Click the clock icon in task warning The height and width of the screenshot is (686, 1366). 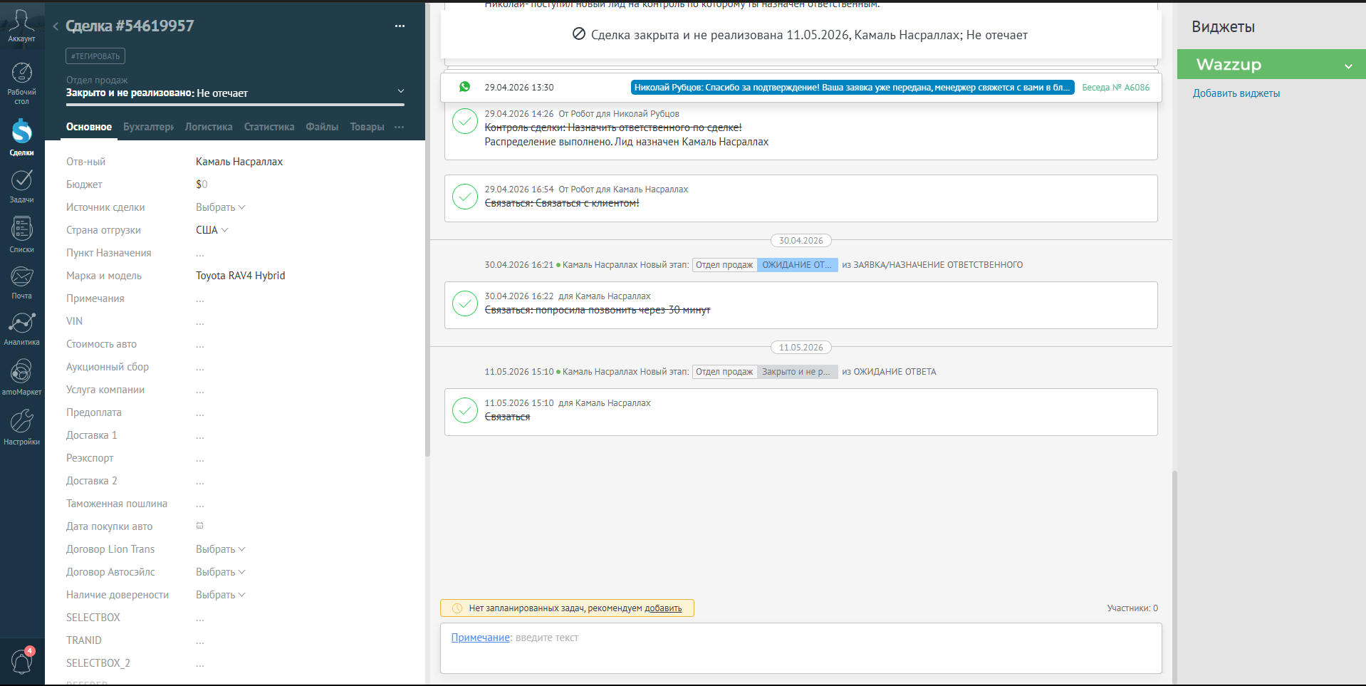458,608
